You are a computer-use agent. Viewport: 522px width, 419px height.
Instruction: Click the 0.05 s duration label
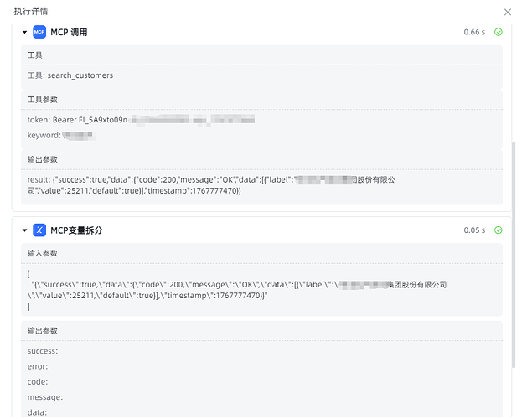coord(473,230)
